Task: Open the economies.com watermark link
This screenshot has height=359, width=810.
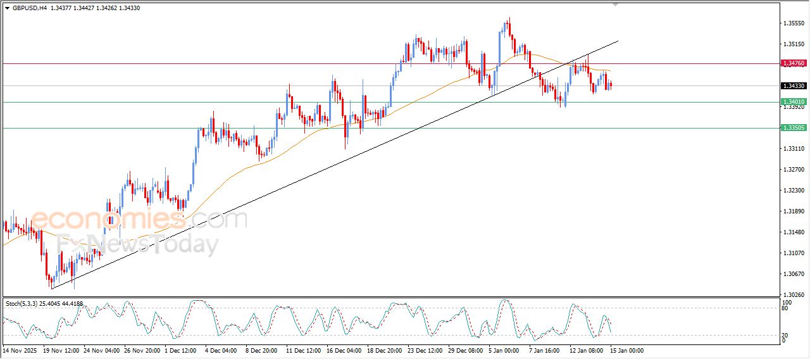Action: [138, 220]
